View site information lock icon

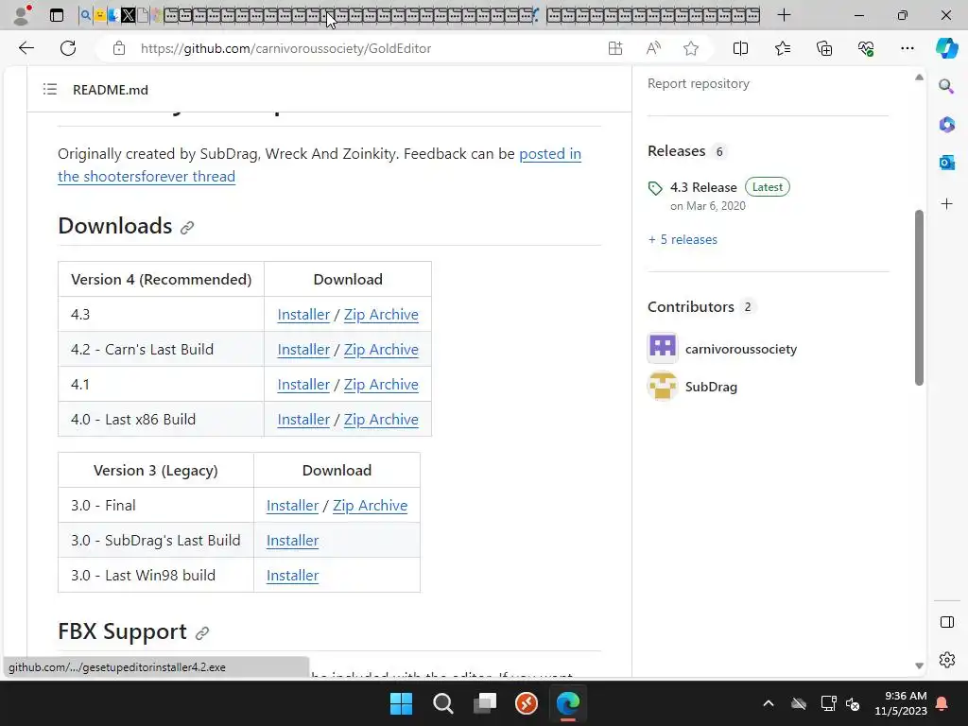coord(119,48)
